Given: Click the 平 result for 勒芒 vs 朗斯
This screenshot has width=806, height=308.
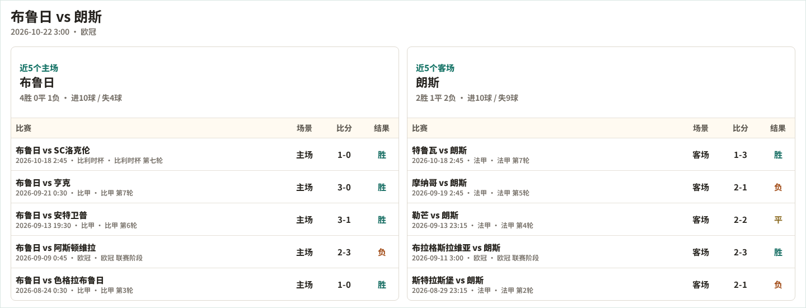Looking at the screenshot, I should (x=778, y=220).
